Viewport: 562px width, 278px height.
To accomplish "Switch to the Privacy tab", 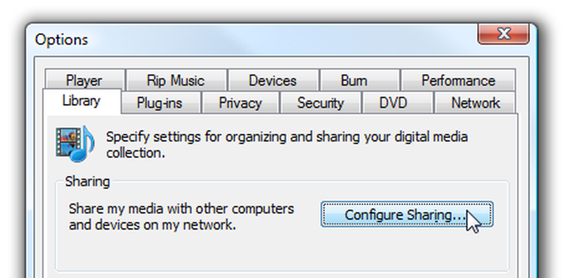I will tap(241, 103).
